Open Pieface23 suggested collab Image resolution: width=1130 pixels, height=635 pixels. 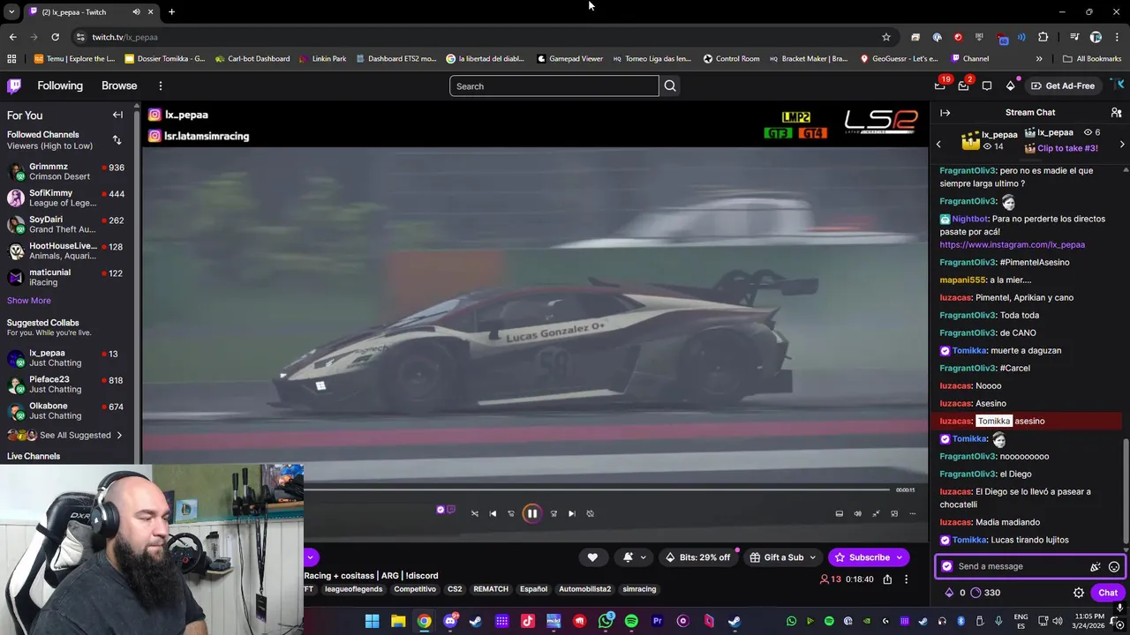(x=66, y=385)
